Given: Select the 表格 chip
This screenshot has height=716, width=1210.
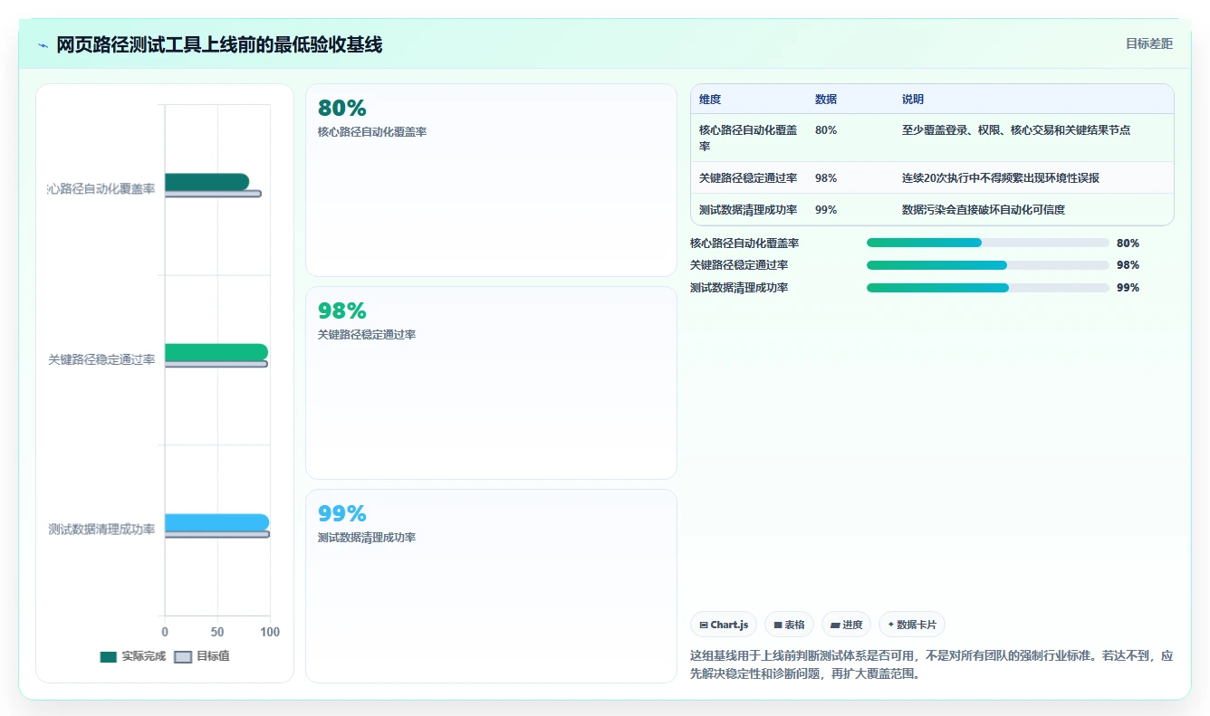Looking at the screenshot, I should coord(789,625).
